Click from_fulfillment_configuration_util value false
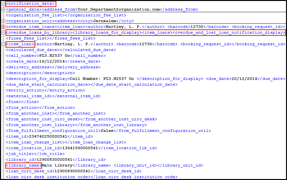Viewport: 287px width, 180px height. pos(107,131)
